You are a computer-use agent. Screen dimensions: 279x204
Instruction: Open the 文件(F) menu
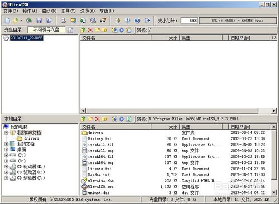coord(11,11)
